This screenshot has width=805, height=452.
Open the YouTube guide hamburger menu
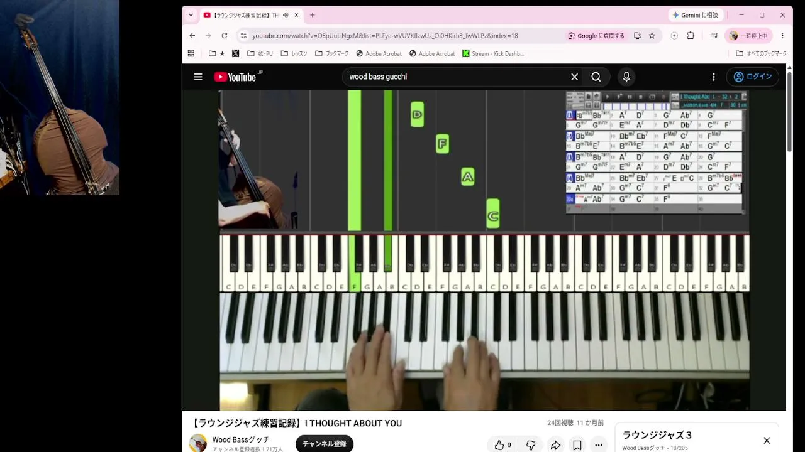[x=198, y=77]
